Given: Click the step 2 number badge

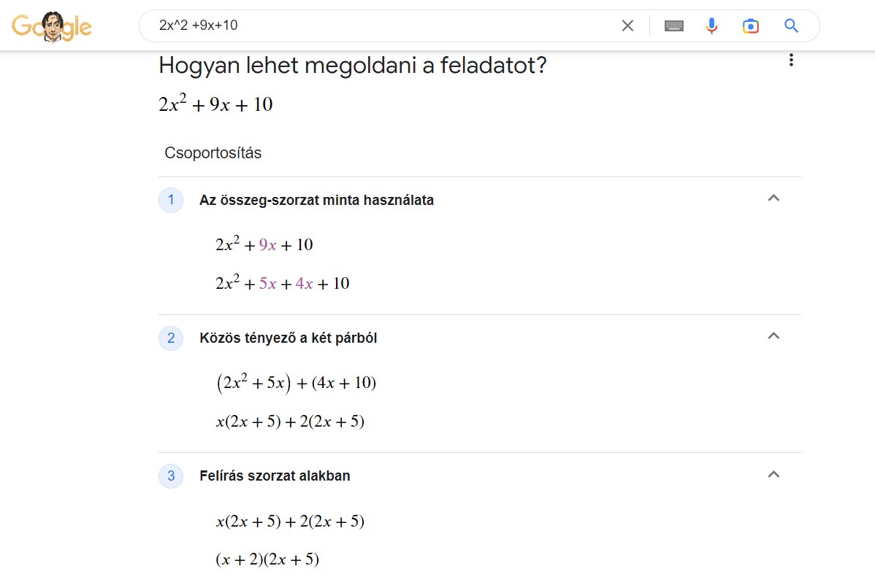Looking at the screenshot, I should 171,338.
